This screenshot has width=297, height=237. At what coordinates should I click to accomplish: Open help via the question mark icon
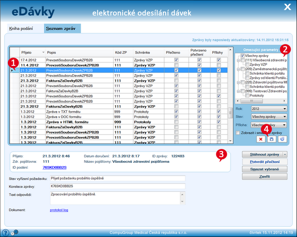tap(5, 233)
